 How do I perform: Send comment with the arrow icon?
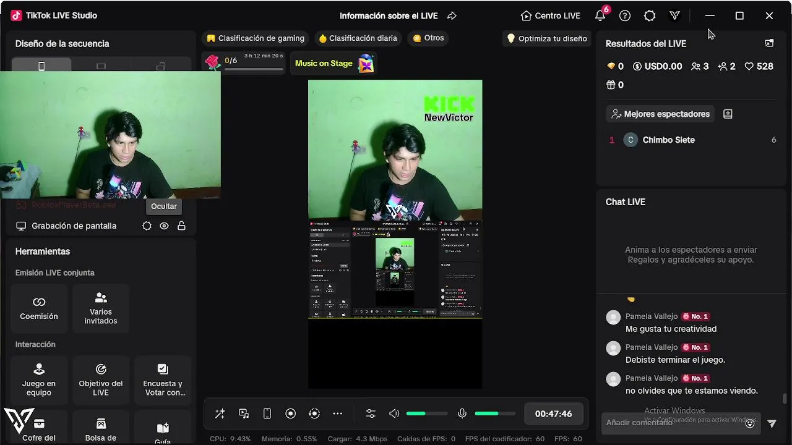pyautogui.click(x=772, y=423)
